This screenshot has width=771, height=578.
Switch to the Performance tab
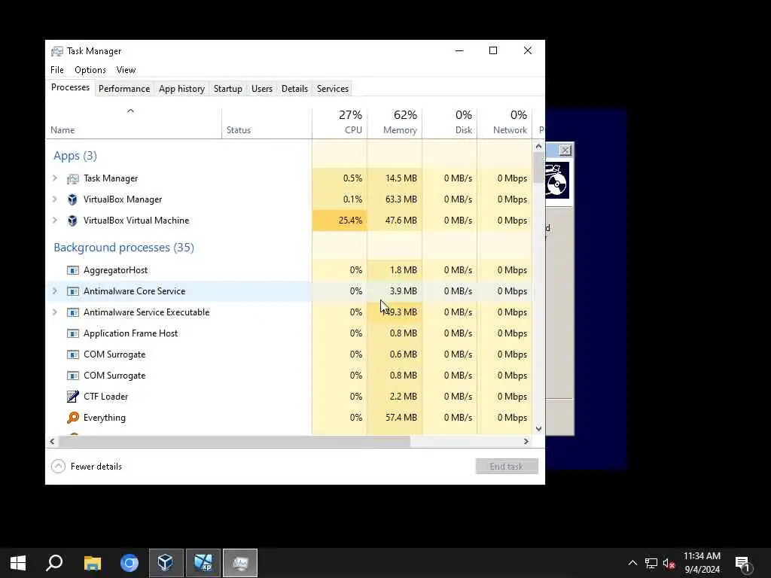[124, 89]
